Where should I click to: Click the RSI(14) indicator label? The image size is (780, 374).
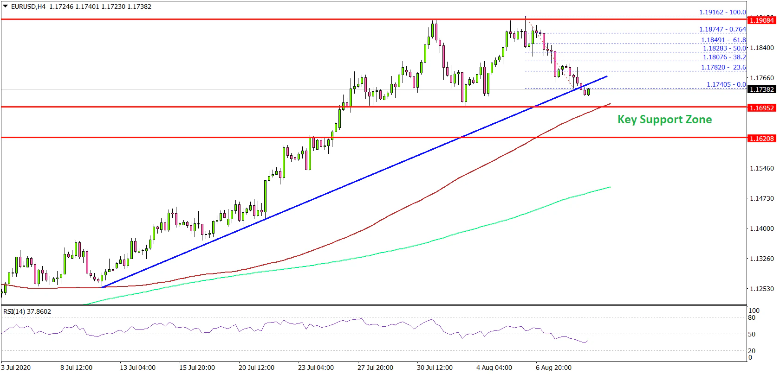[27, 311]
